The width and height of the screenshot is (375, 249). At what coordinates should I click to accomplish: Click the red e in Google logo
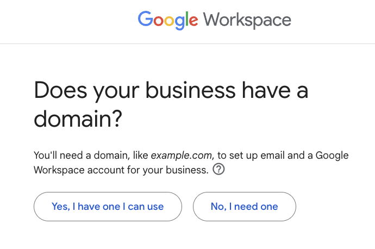(x=193, y=22)
